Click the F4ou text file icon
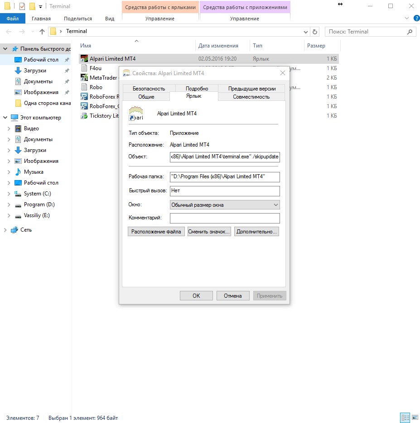This screenshot has width=420, height=423. [84, 68]
